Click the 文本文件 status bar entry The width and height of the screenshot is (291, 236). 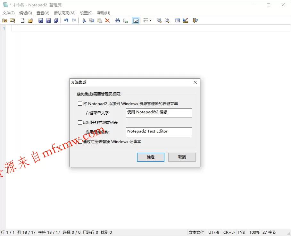pyautogui.click(x=196, y=232)
